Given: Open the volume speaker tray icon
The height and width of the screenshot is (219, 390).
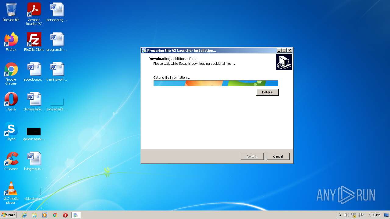Looking at the screenshot, I should (x=346, y=215).
